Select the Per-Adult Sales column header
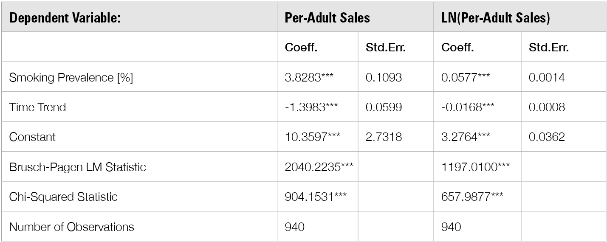This screenshot has width=607, height=242. (327, 18)
